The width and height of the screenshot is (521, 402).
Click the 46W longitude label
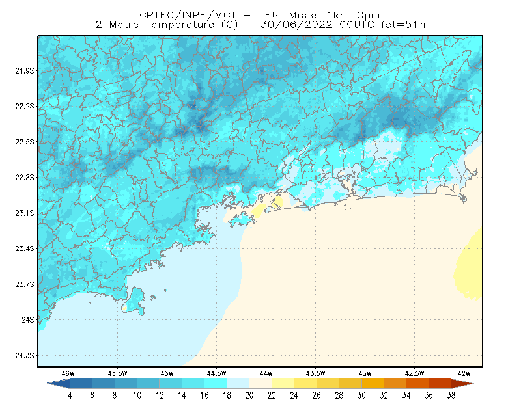point(68,373)
